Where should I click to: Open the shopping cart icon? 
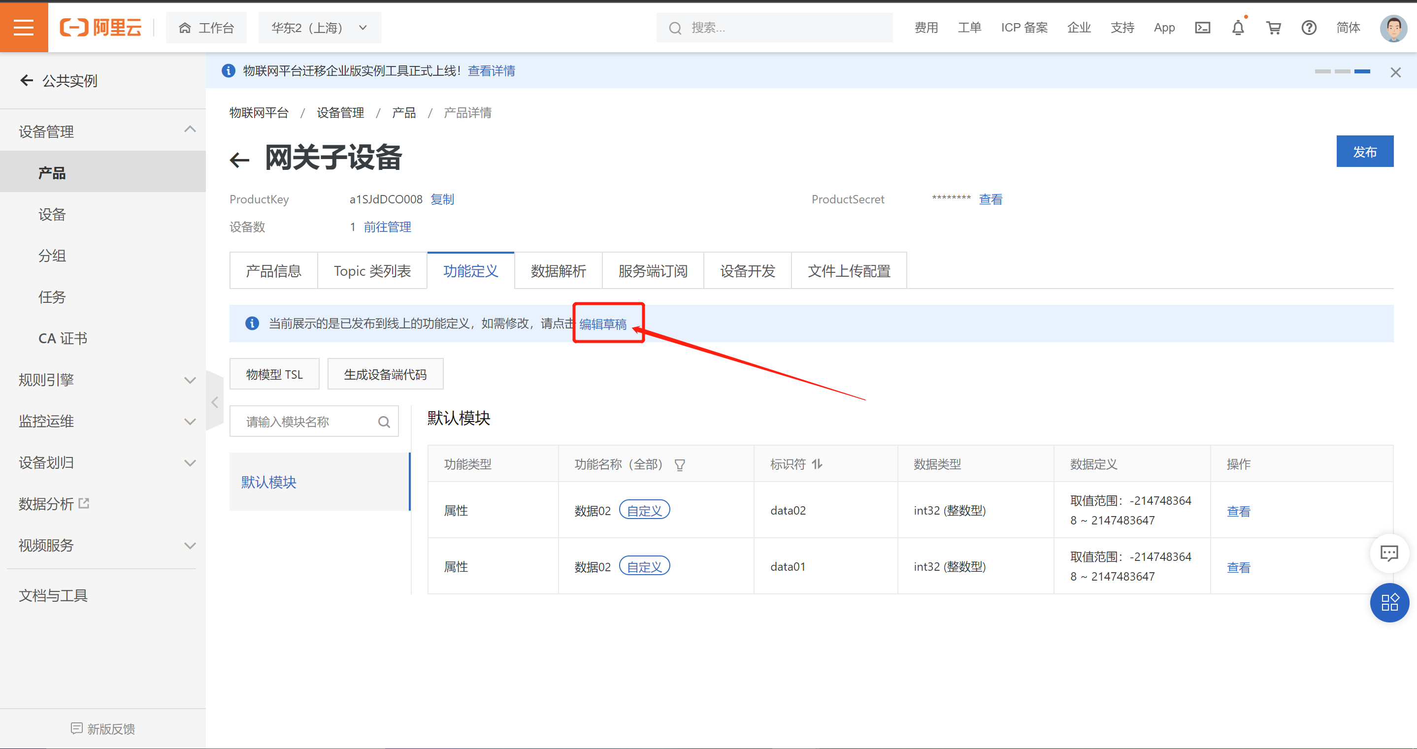point(1274,28)
